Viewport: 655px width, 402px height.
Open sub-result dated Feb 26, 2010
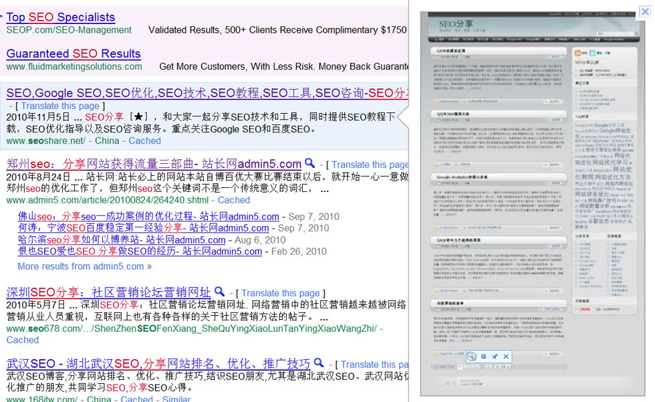click(140, 252)
